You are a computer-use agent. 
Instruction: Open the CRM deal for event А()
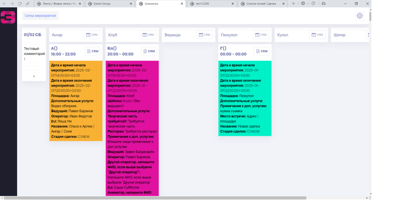[93, 51]
